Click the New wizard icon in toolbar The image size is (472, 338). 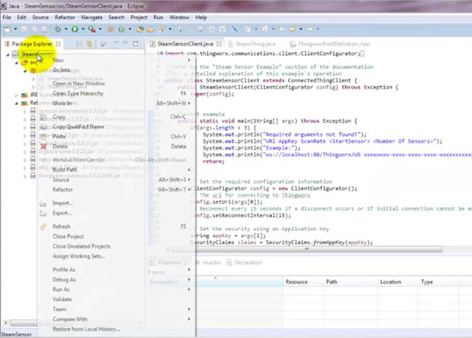(x=9, y=29)
